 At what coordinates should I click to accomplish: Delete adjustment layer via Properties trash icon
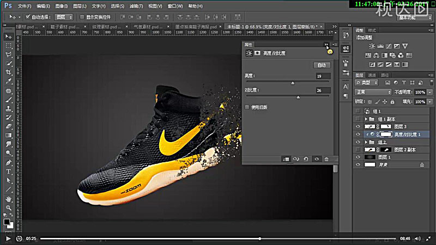click(326, 159)
